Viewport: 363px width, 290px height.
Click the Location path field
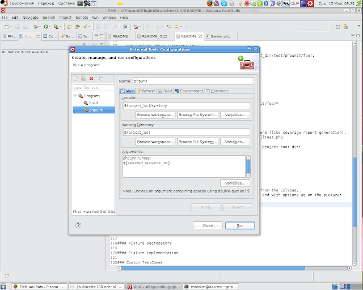(x=187, y=105)
